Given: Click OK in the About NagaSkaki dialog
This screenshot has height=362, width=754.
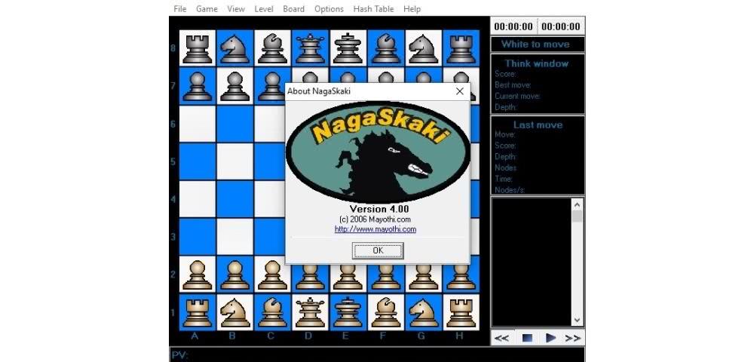Looking at the screenshot, I should coord(378,250).
